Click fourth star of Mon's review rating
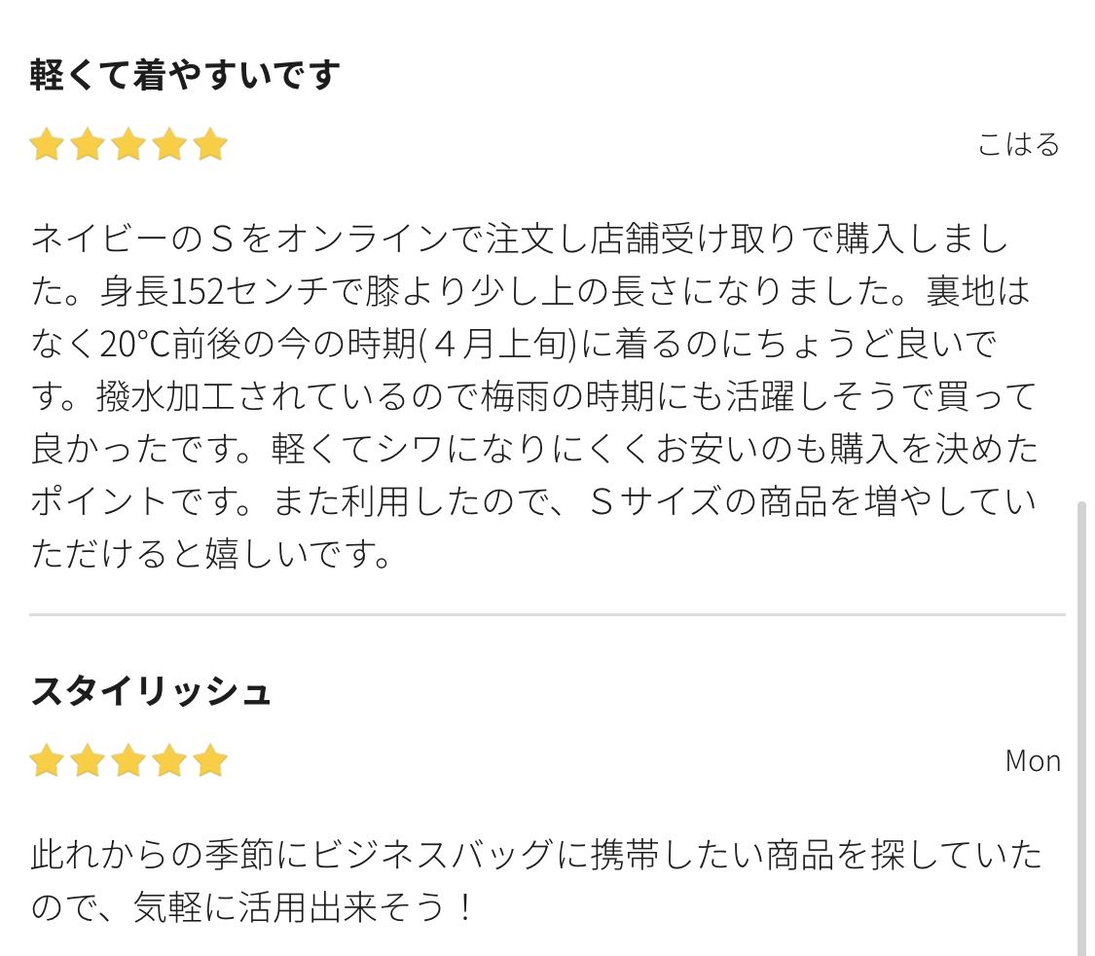Screen dimensions: 1095x956 tap(169, 760)
